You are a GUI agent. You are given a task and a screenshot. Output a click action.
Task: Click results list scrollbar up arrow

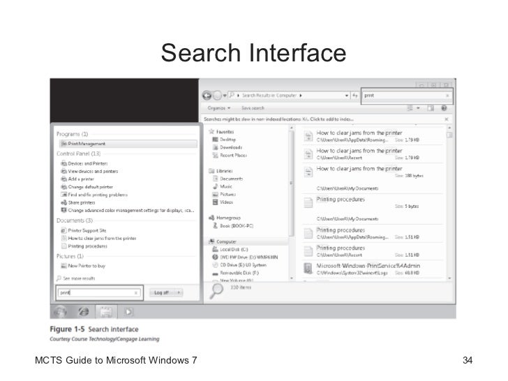pyautogui.click(x=449, y=128)
